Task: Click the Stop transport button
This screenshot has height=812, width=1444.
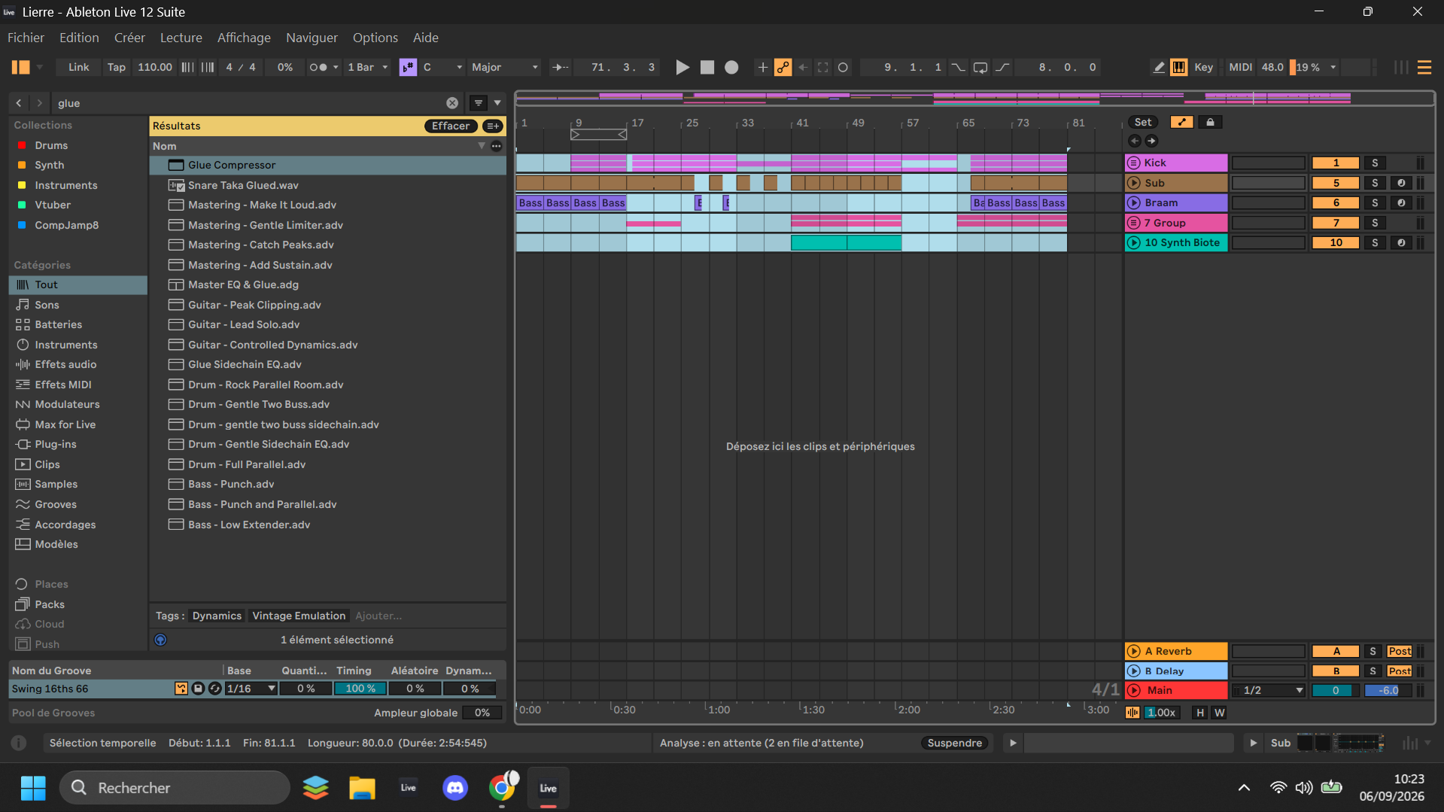Action: 707,68
